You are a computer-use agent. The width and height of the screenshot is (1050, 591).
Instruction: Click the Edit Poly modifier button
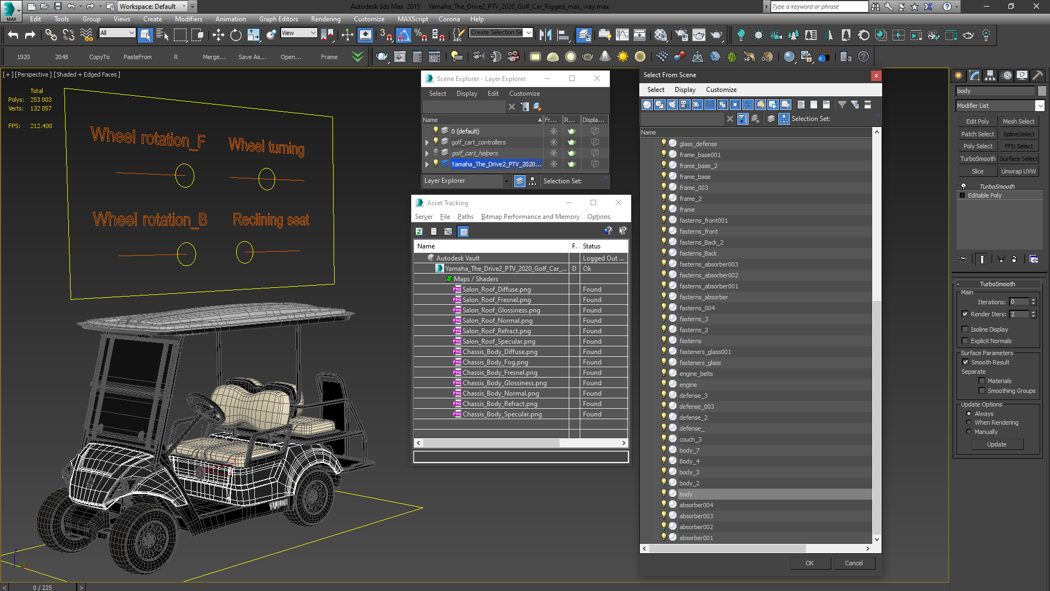coord(977,121)
